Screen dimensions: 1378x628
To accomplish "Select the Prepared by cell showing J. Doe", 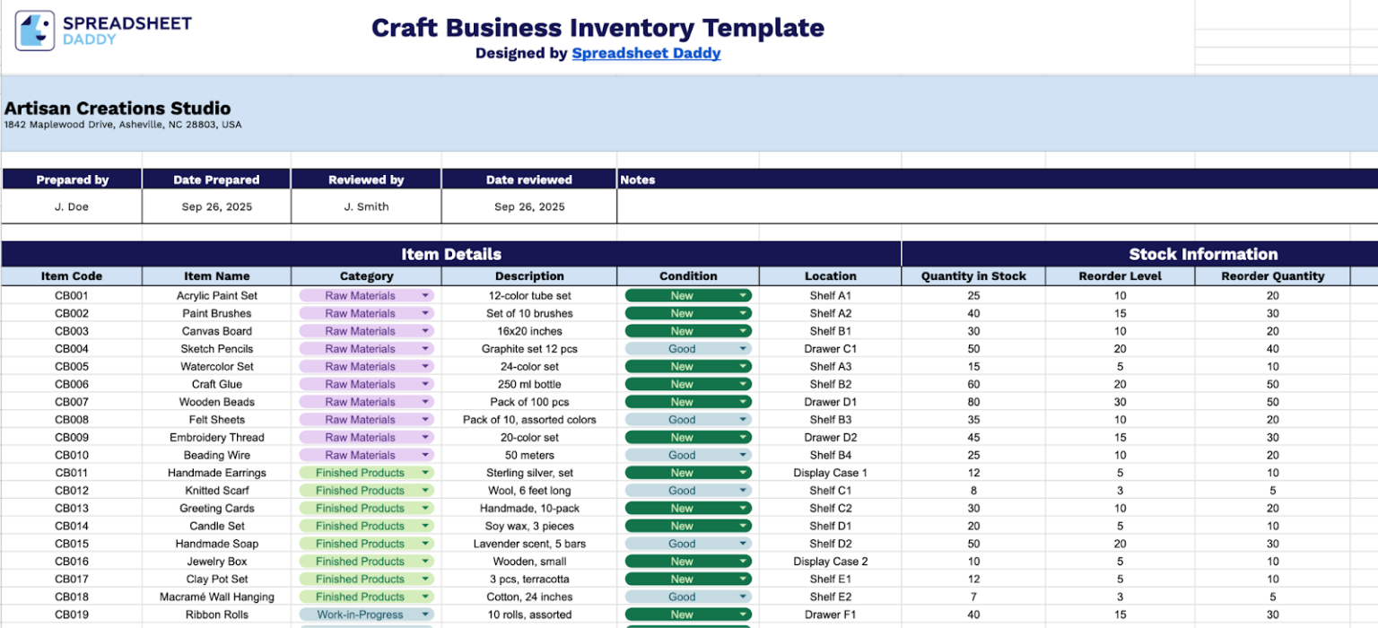I will 72,206.
